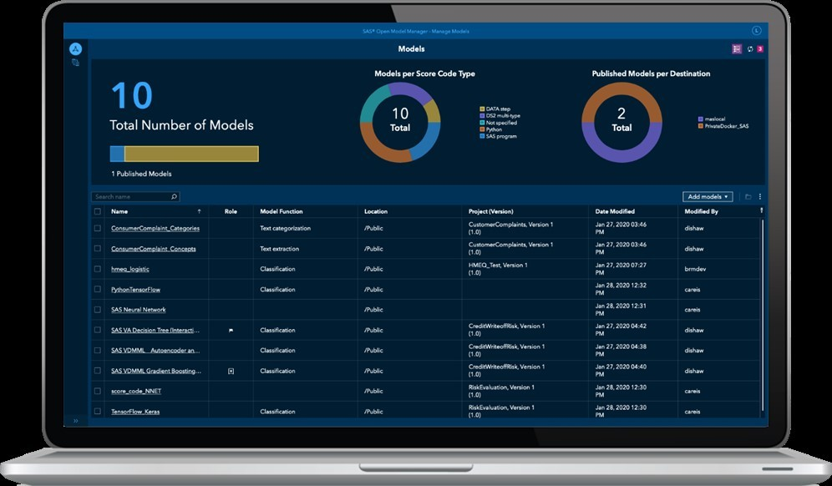Select all models with header checkbox

click(x=97, y=212)
